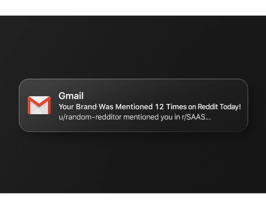Image resolution: width=266 pixels, height=209 pixels.
Task: Click the notification banner's blank area below the icon
Action: click(x=39, y=124)
